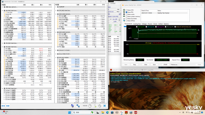
Task: Collapse the DDR5 DIMM [#2] sensor group
Action: tap(56, 32)
